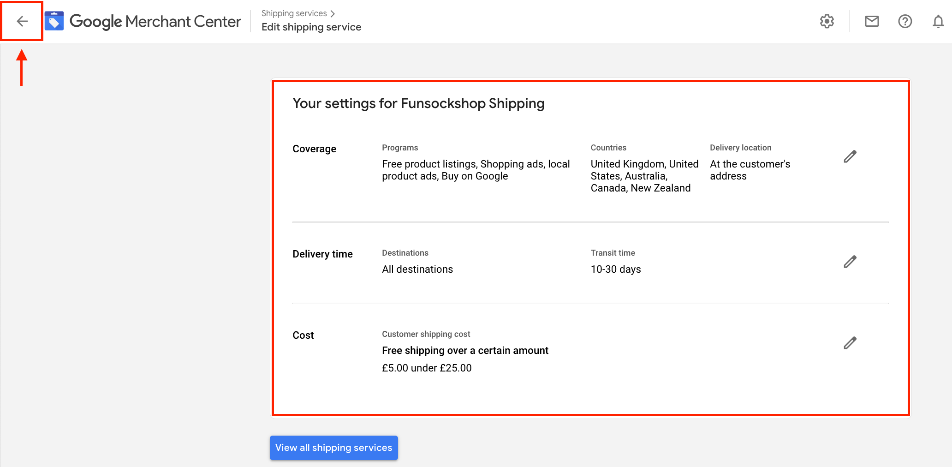Click 'All destinations' value
This screenshot has width=952, height=467.
pyautogui.click(x=417, y=269)
